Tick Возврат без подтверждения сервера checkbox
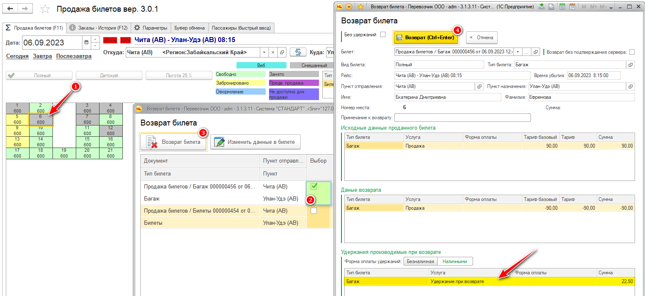The image size is (645, 296). coord(632,52)
